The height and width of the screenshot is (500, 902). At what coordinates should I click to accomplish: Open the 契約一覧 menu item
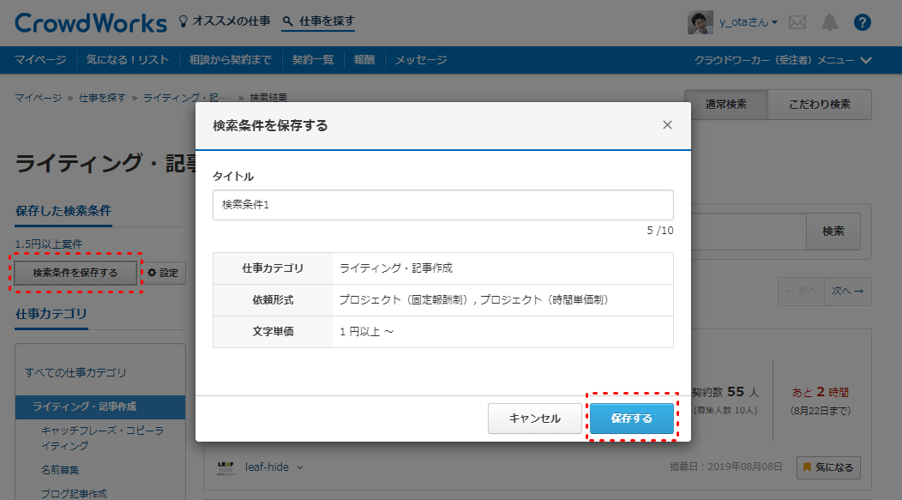[312, 60]
